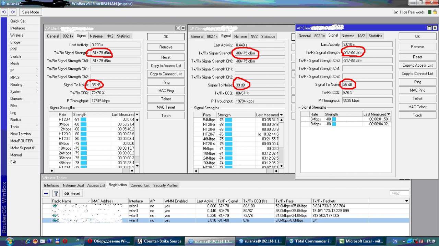Click OK in the front AP Client window

[x=417, y=36]
